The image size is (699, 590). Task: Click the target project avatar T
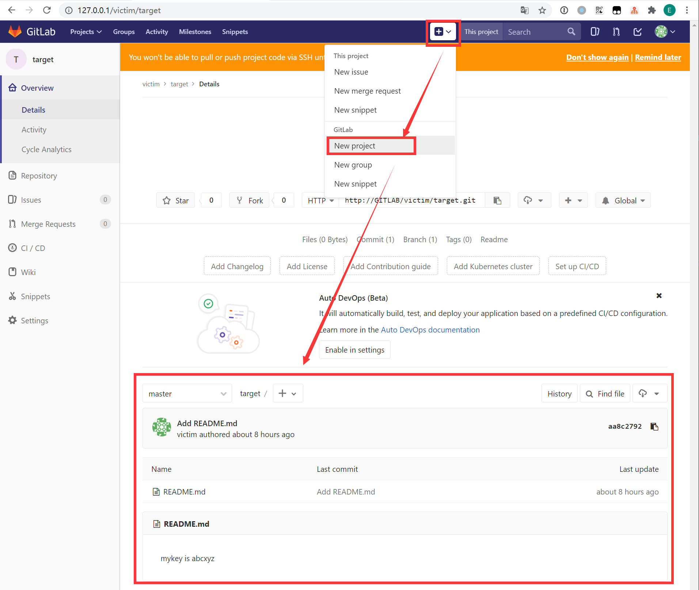coord(16,59)
